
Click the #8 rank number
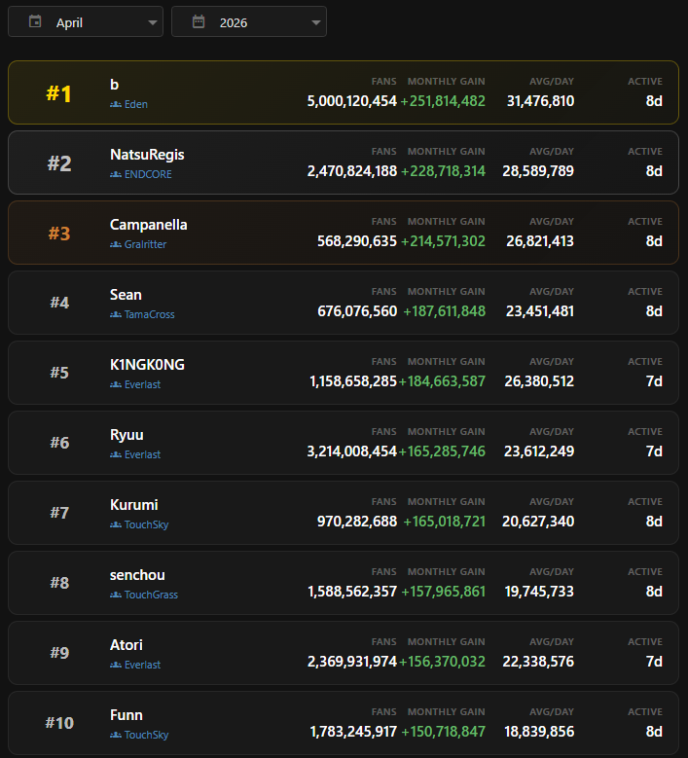coord(59,583)
